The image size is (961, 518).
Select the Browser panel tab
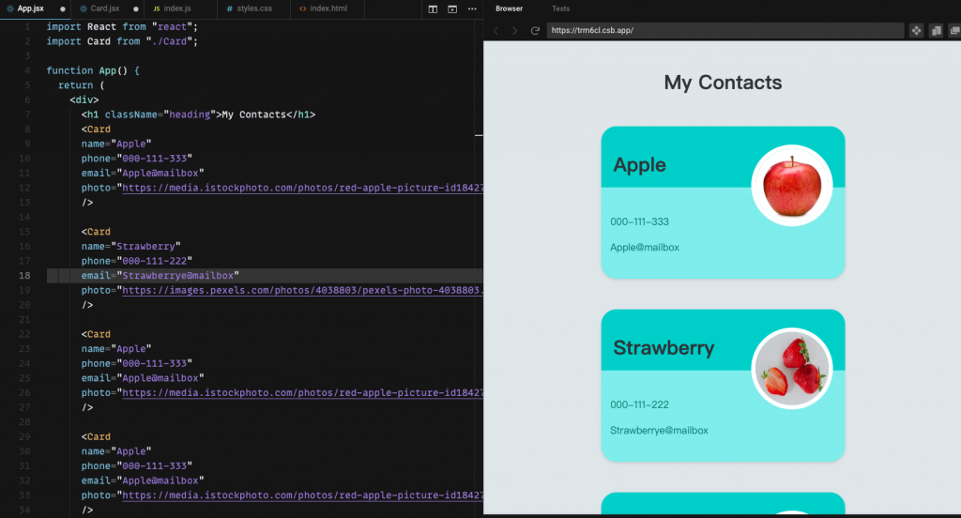click(510, 8)
